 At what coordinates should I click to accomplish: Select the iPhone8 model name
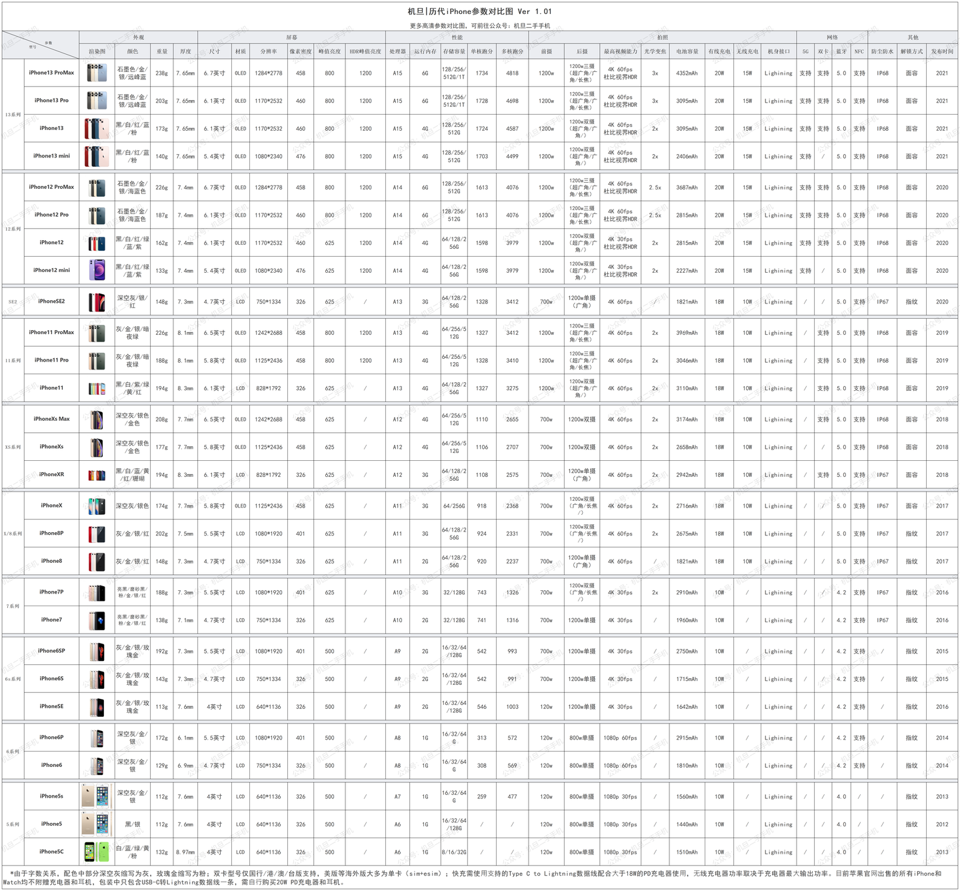(x=51, y=561)
